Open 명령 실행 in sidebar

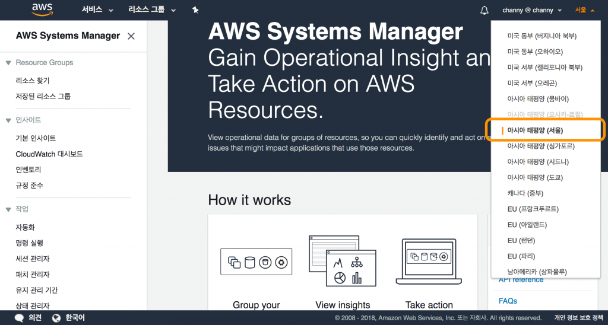coord(30,243)
